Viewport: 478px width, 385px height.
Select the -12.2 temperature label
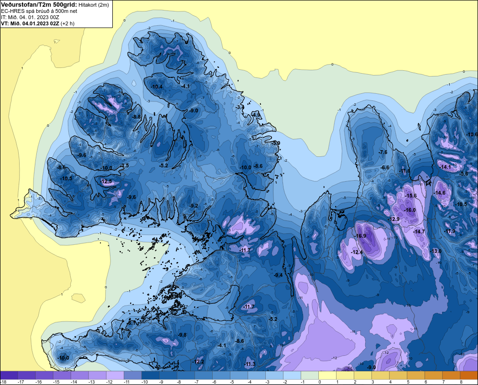point(198,362)
